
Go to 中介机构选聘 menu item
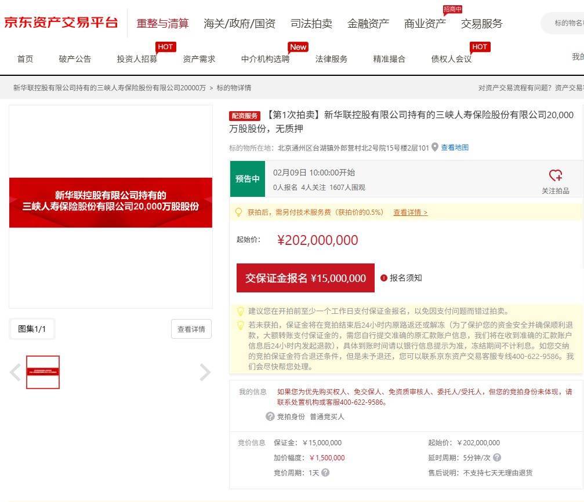pyautogui.click(x=265, y=59)
